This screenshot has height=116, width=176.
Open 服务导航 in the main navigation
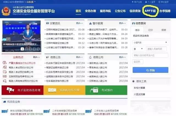click(x=105, y=11)
